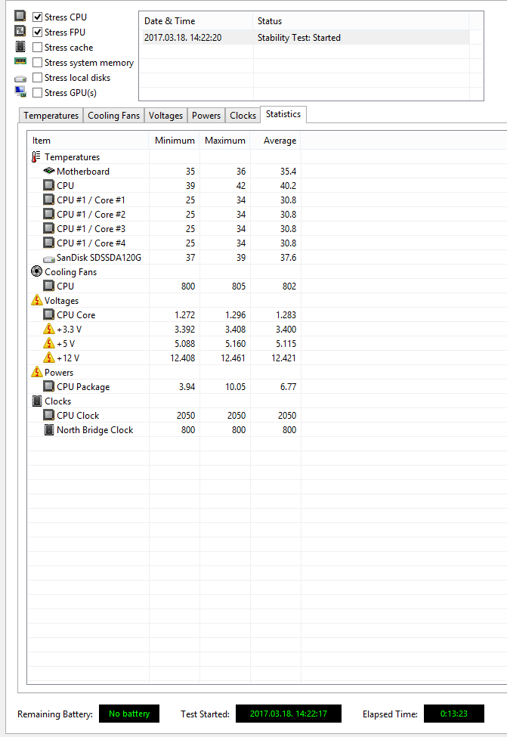Click the cache chip icon beside Stress cache
Screen dimensions: 507x737
coord(20,47)
